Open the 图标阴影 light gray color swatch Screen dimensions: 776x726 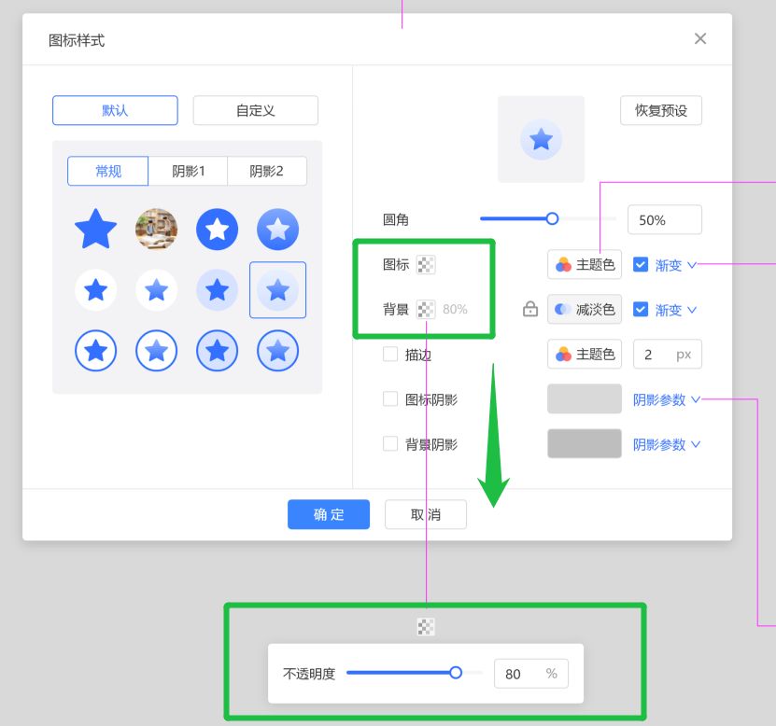[585, 398]
